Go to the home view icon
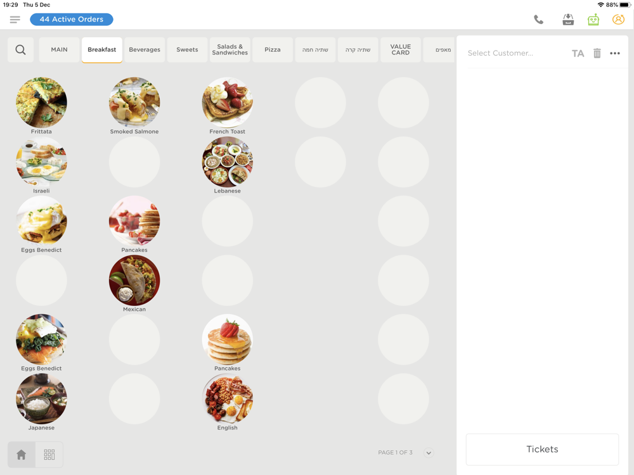This screenshot has width=634, height=475. [x=22, y=454]
